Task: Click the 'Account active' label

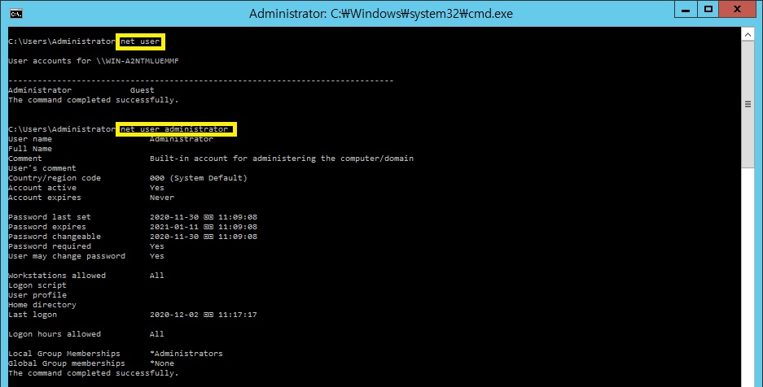Action: 42,188
